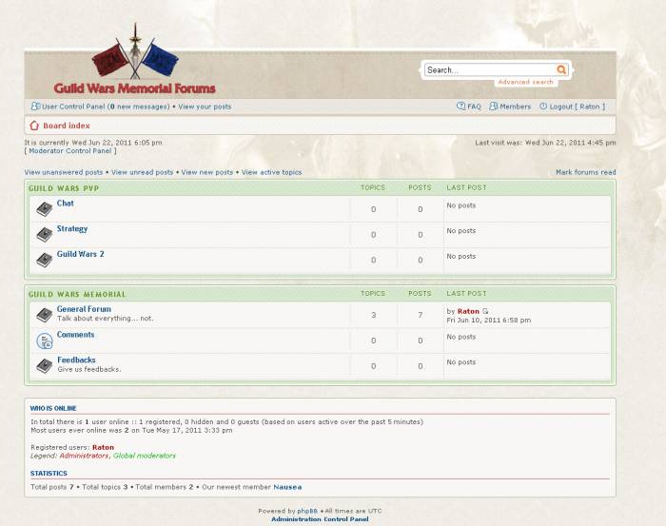Open View new posts
The image size is (666, 526).
point(207,172)
